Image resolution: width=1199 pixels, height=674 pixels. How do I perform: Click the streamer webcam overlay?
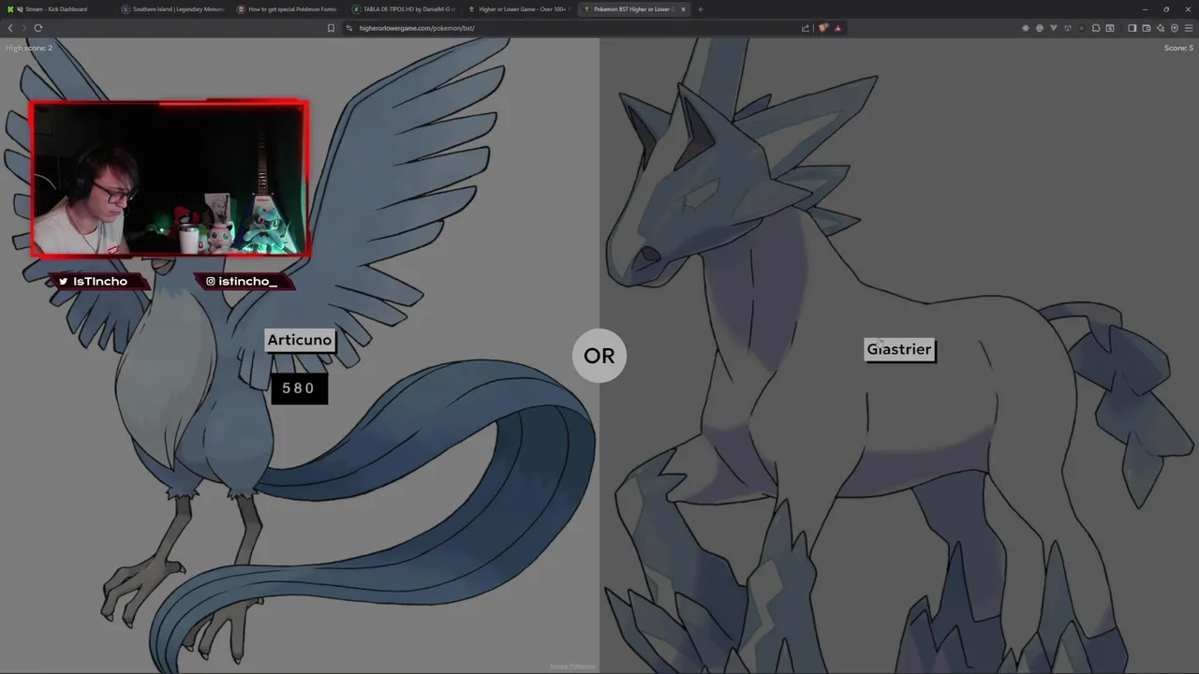[x=170, y=179]
